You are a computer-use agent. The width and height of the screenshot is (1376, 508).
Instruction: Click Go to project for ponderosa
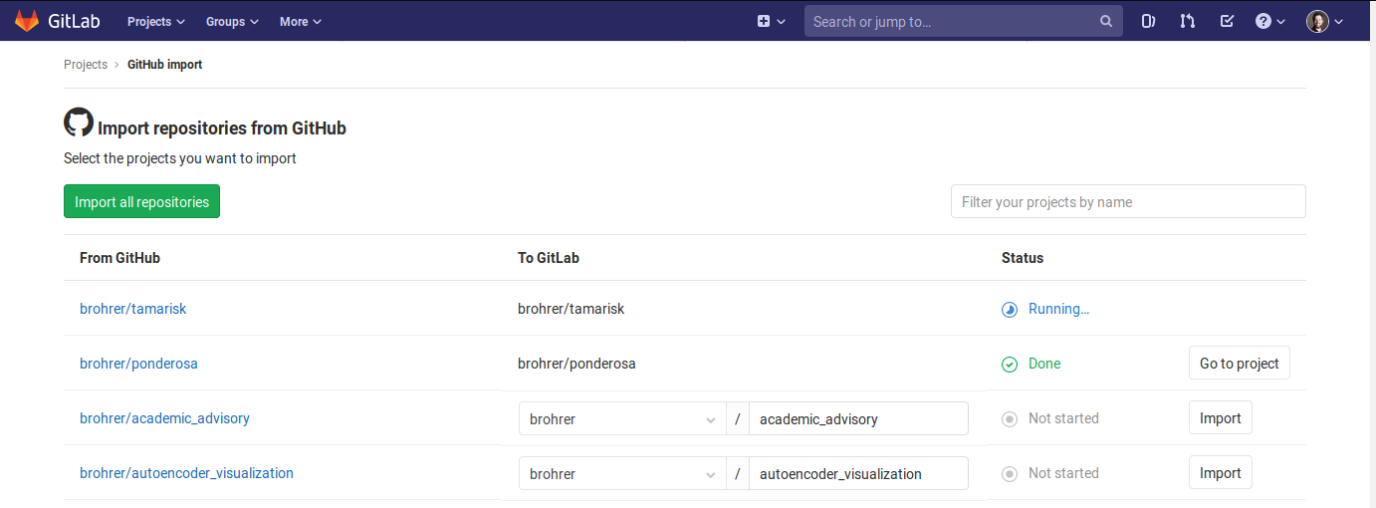coord(1240,364)
